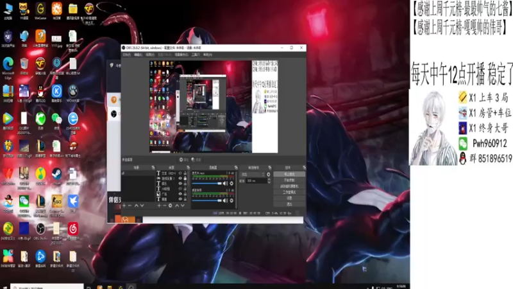Image resolution: width=513 pixels, height=289 pixels.
Task: Open the Windows Start button
Action: tap(4, 287)
